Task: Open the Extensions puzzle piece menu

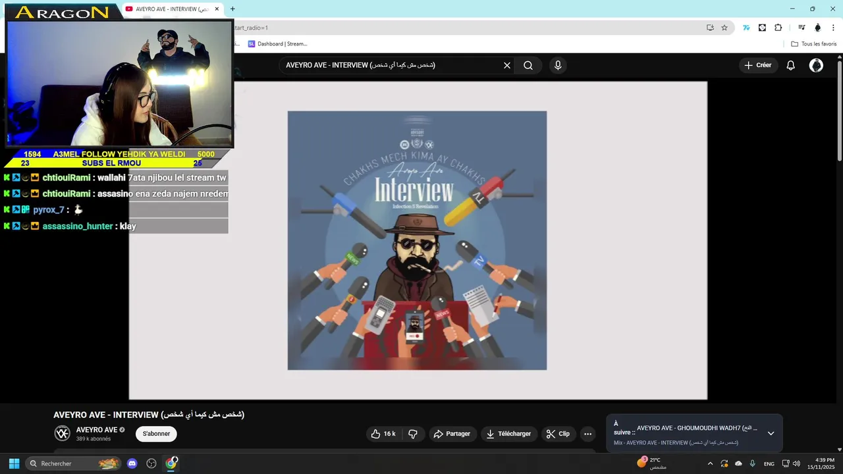Action: pos(778,28)
